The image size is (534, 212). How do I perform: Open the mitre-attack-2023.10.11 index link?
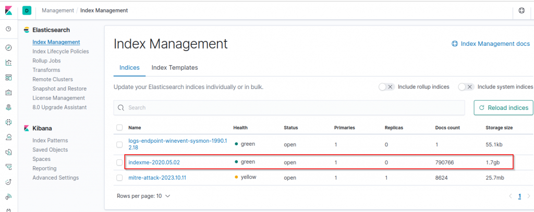[157, 178]
